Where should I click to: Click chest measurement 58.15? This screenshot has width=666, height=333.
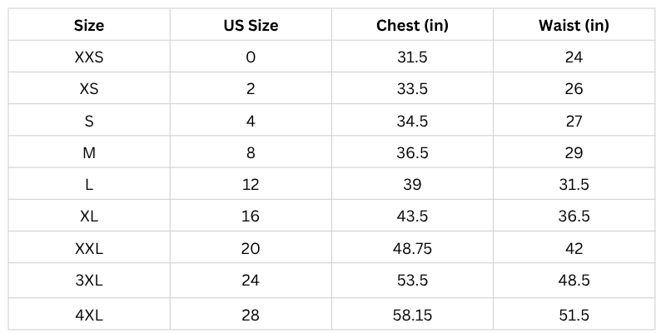tap(412, 316)
